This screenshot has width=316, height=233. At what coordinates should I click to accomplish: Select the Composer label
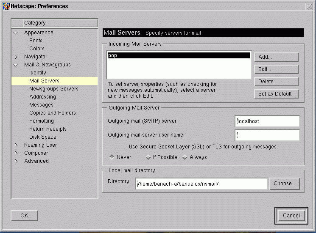point(36,153)
